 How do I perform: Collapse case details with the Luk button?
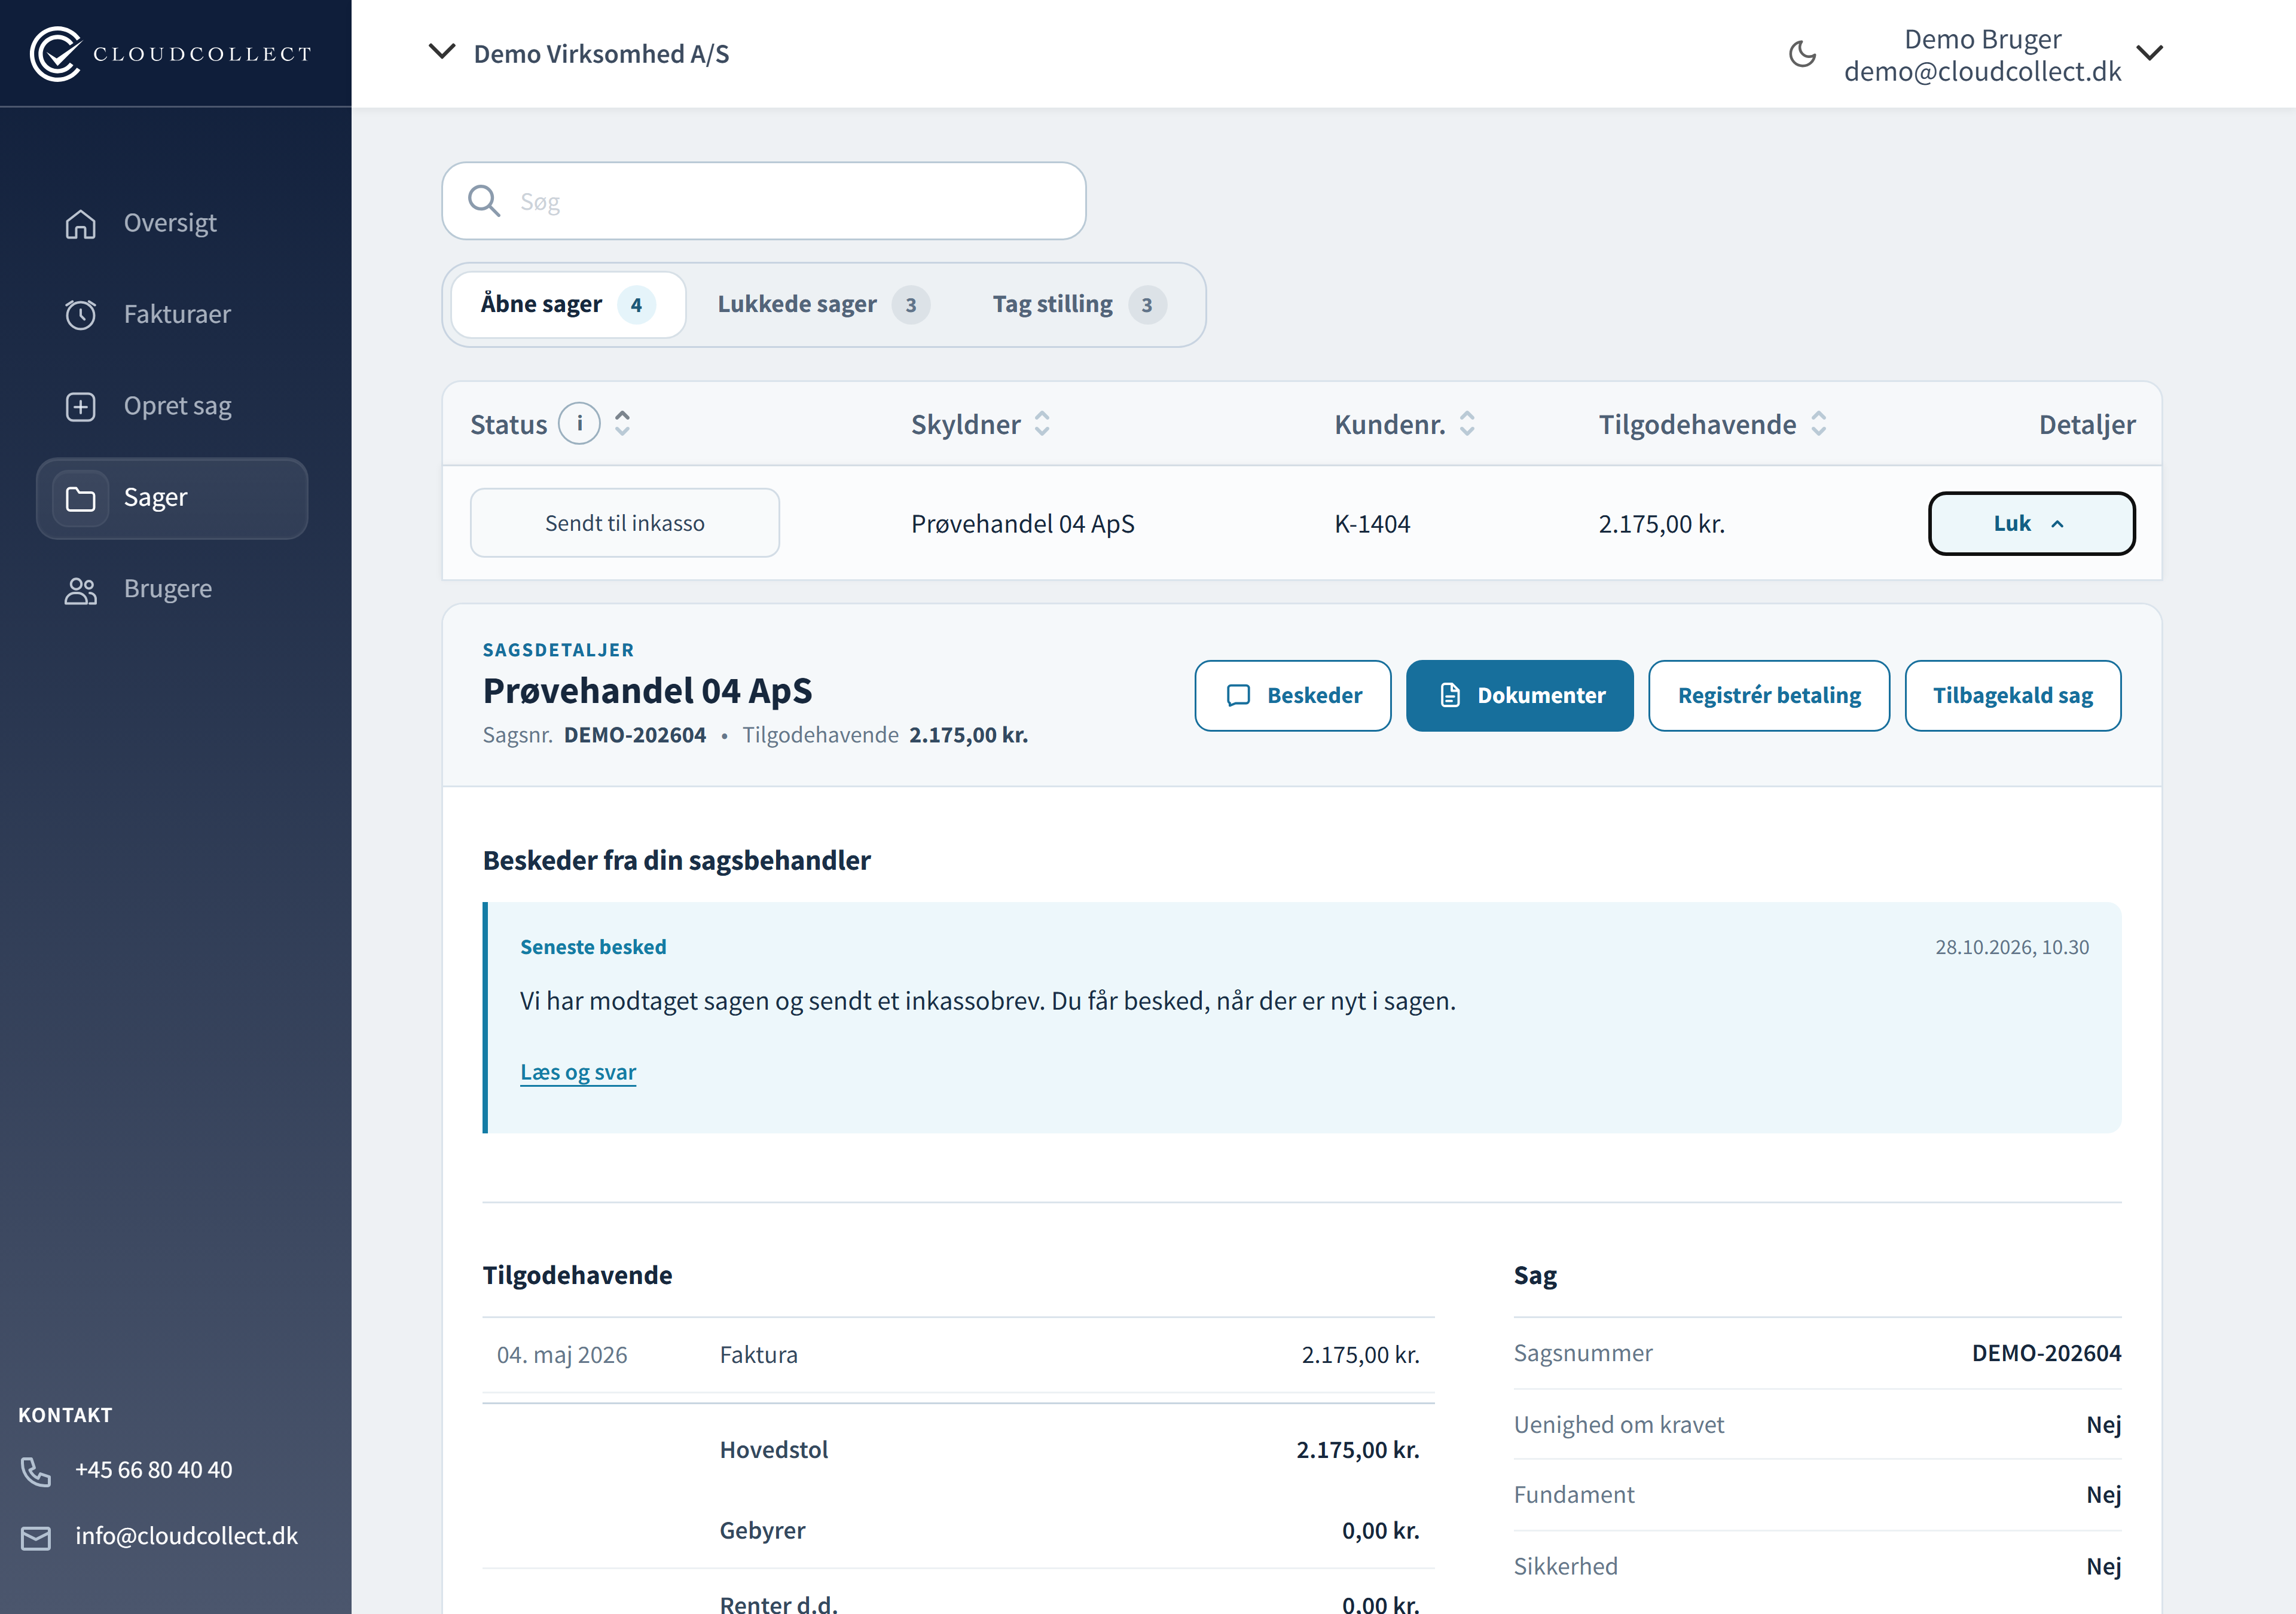[x=2031, y=523]
